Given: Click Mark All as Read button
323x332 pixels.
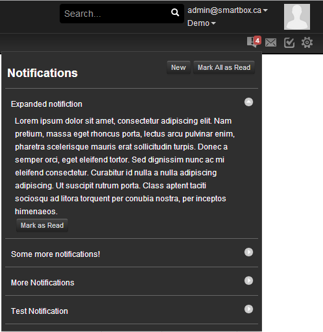Looking at the screenshot, I should pyautogui.click(x=224, y=67).
